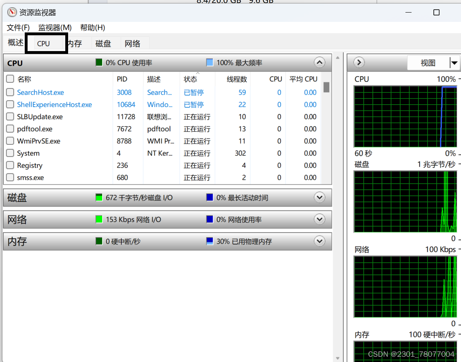This screenshot has height=362, width=461.
Task: Sort by the PID column header
Action: point(122,79)
